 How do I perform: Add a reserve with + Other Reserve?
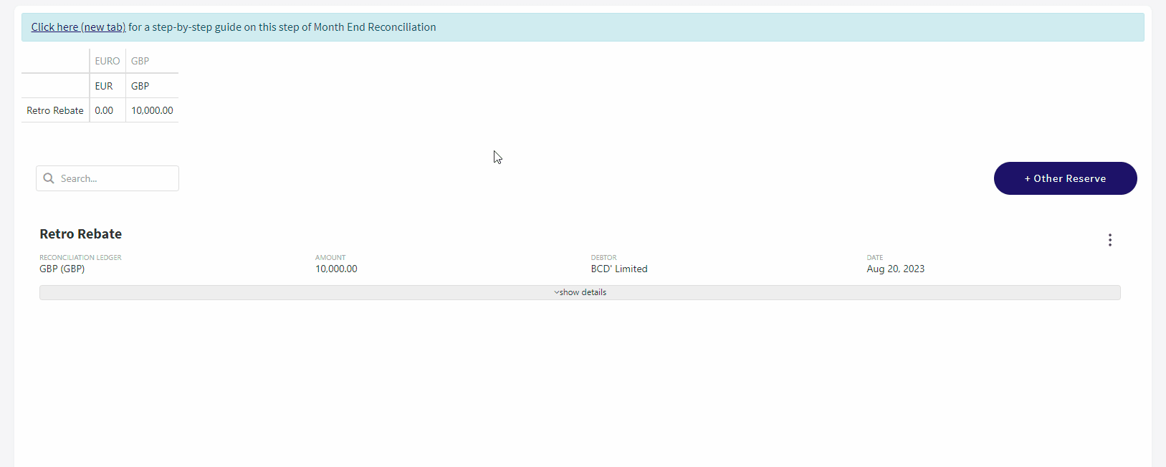[x=1065, y=178]
